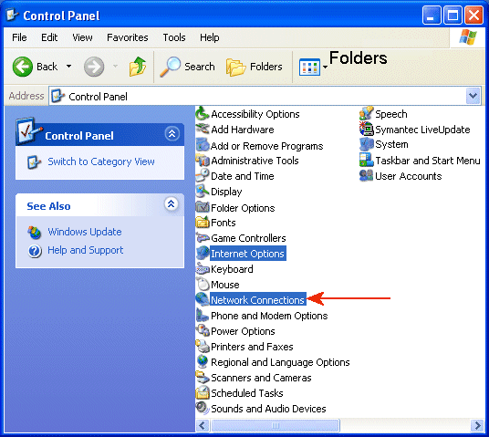Image resolution: width=489 pixels, height=437 pixels.
Task: Open the Views dropdown button
Action: pyautogui.click(x=313, y=67)
